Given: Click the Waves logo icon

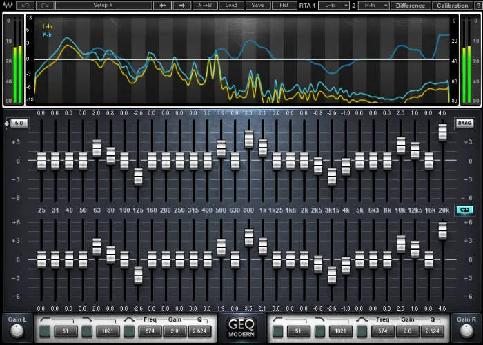Looking at the screenshot, I should click(x=8, y=6).
